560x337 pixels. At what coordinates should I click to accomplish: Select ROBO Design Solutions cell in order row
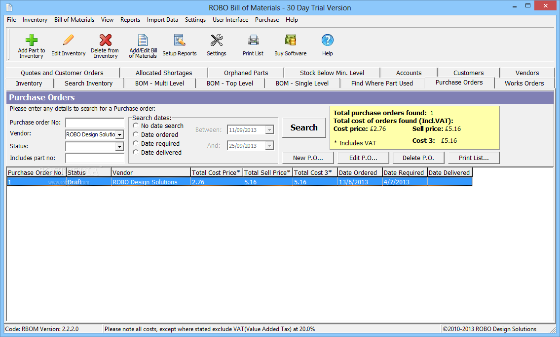pyautogui.click(x=150, y=182)
